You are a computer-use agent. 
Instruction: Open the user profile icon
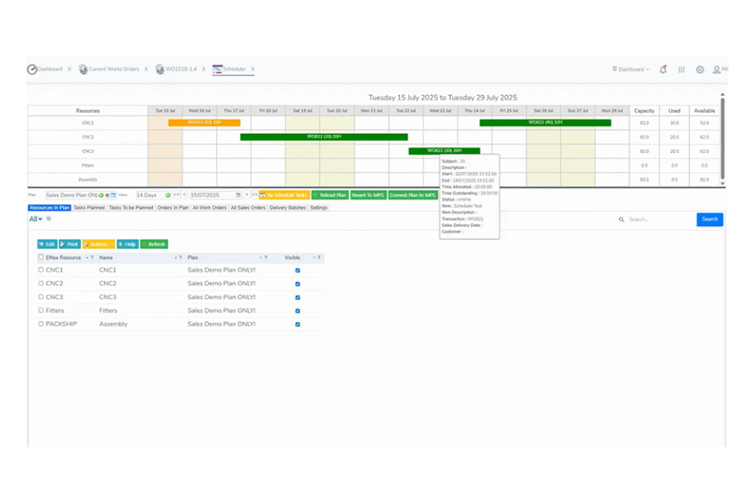click(716, 69)
